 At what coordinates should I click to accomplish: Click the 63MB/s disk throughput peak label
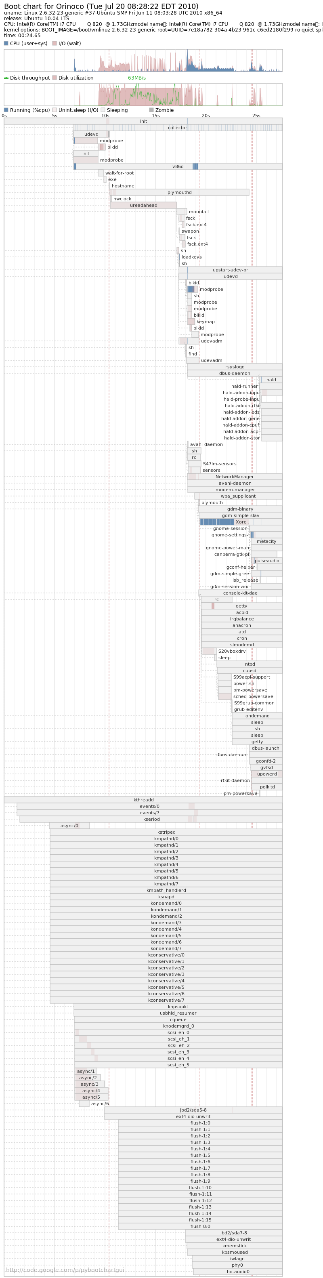pyautogui.click(x=137, y=78)
